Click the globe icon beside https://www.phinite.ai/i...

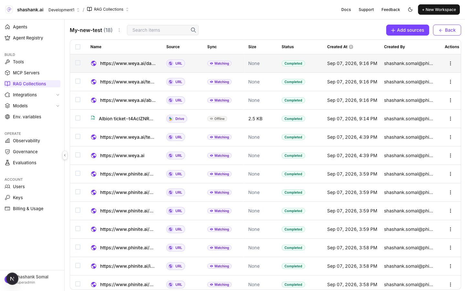pyautogui.click(x=94, y=266)
